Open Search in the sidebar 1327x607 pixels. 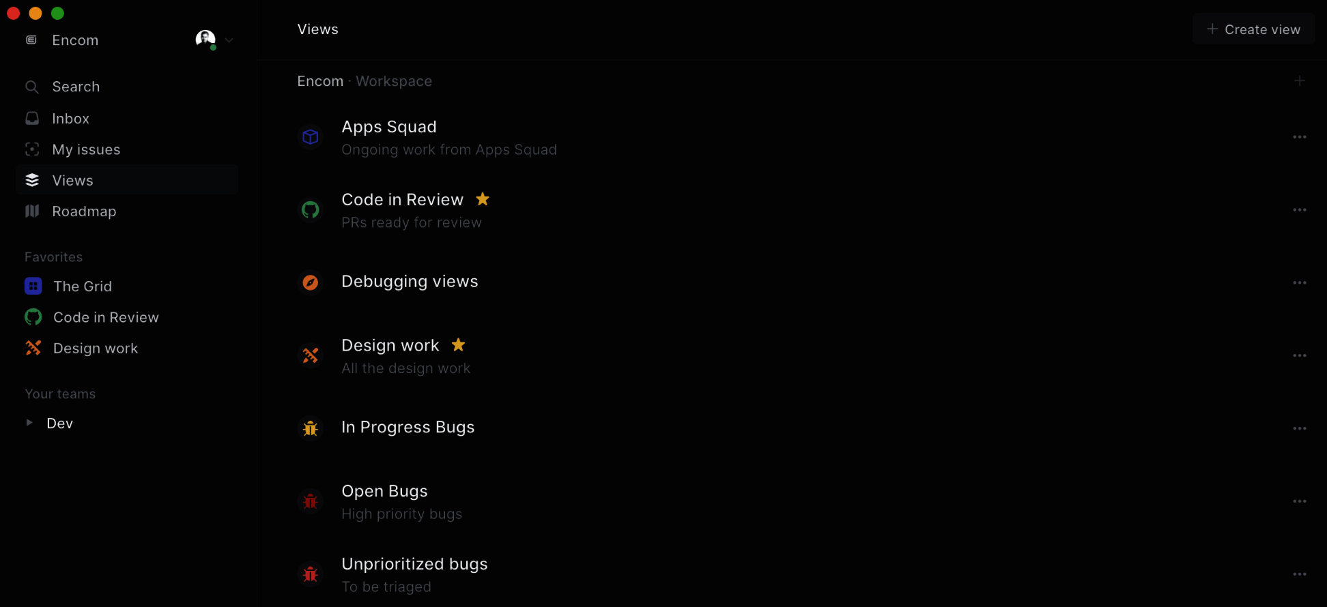click(76, 87)
